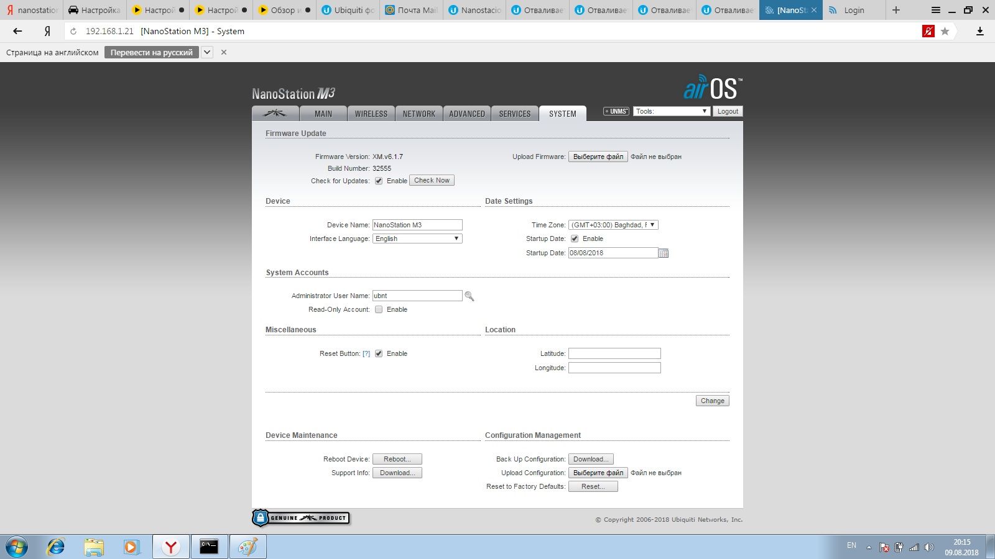Open the browser downloads icon

pos(980,31)
